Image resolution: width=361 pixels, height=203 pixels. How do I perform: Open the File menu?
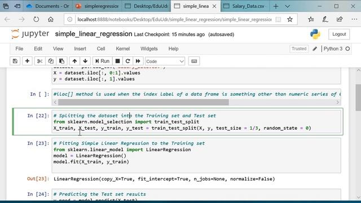19,49
